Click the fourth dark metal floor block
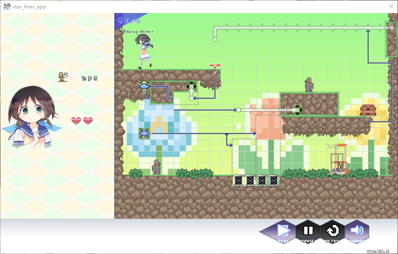Image resolution: width=398 pixels, height=254 pixels. point(273,181)
